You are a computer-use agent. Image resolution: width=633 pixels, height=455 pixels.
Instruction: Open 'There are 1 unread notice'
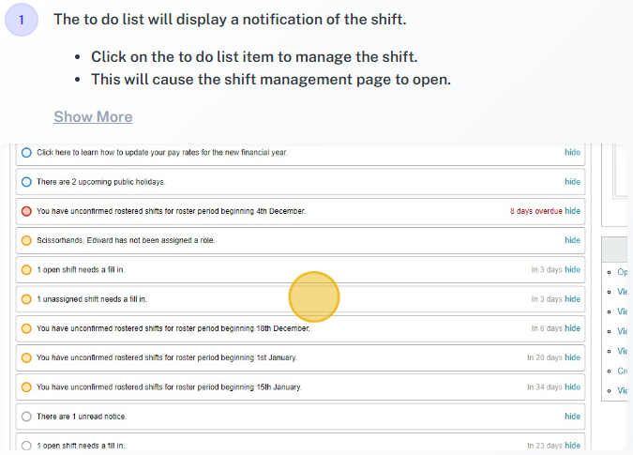tap(82, 417)
